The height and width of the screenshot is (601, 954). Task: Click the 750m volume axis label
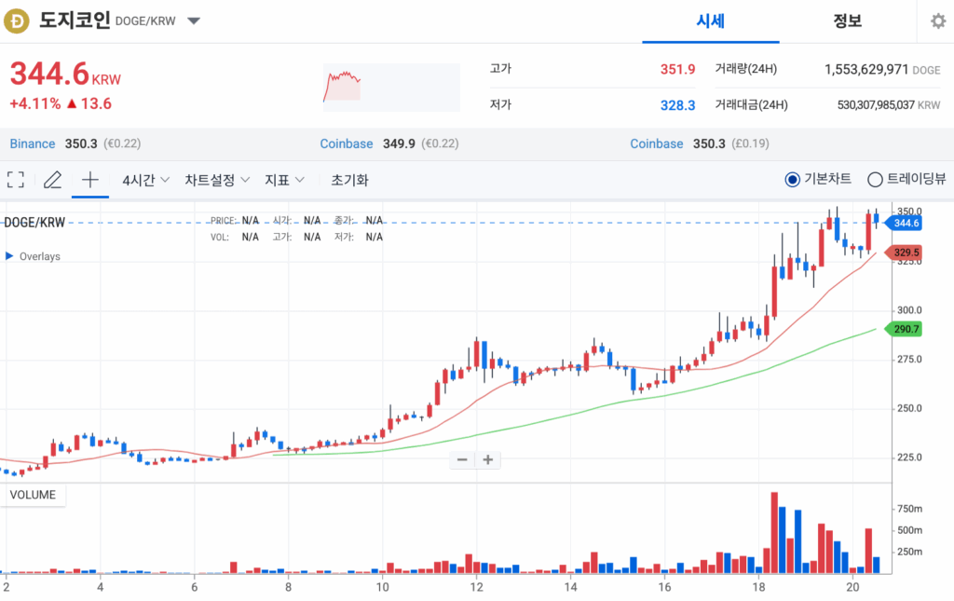pyautogui.click(x=909, y=509)
